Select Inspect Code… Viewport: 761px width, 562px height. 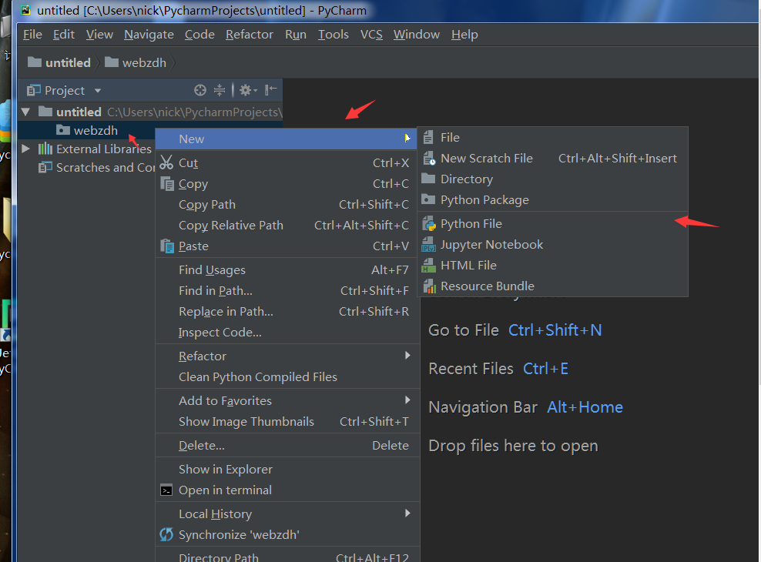coord(287,333)
